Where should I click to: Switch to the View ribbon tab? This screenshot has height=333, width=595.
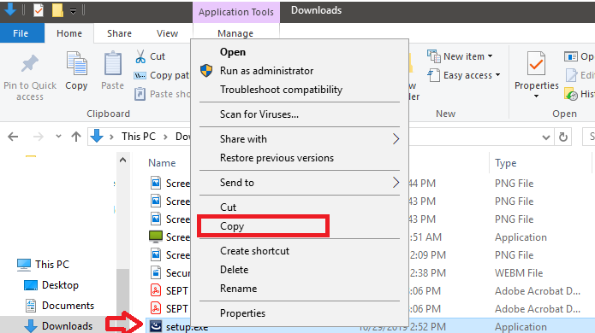(x=167, y=33)
